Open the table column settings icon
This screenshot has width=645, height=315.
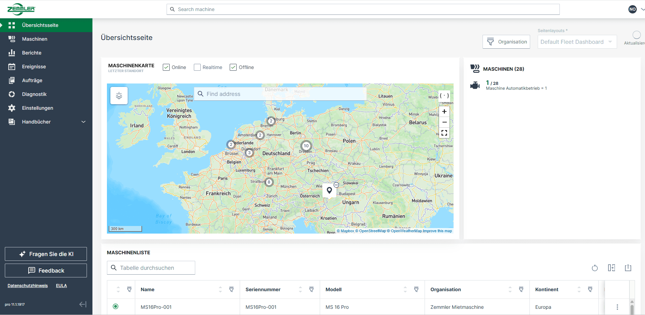(x=612, y=268)
